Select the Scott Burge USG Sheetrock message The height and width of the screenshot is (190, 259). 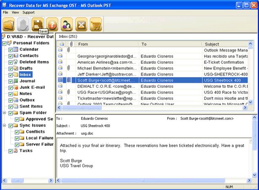[152, 80]
